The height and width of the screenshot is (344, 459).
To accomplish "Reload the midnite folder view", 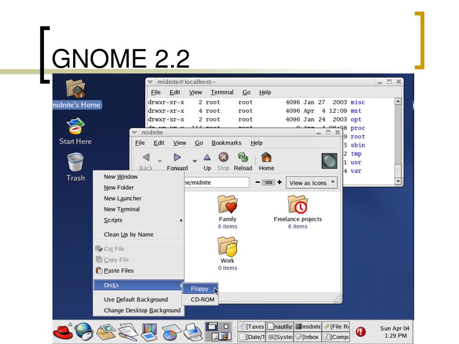I will click(x=243, y=161).
